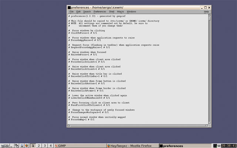Click the 'generated by genpref' header line
The width and height of the screenshot is (237, 148).
(97, 16)
